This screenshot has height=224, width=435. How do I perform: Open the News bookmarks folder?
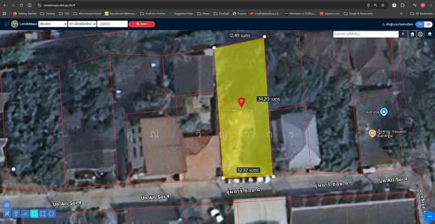203,14
